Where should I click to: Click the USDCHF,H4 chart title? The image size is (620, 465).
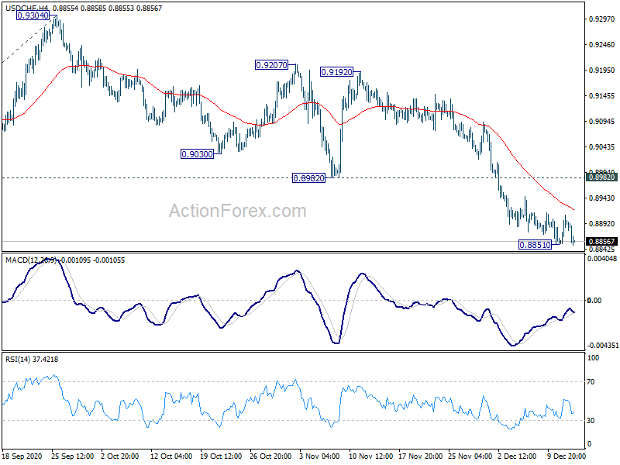(x=26, y=8)
